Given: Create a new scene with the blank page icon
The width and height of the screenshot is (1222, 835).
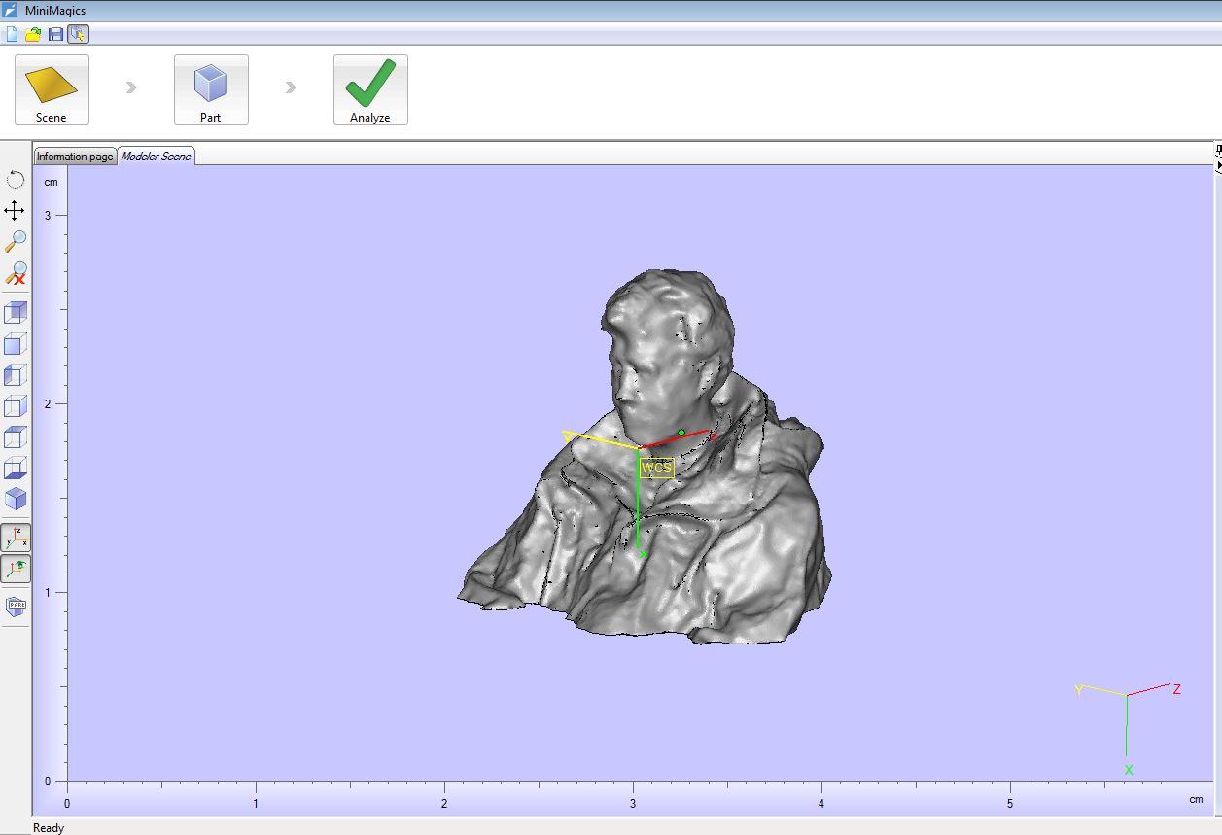Looking at the screenshot, I should click(x=12, y=35).
